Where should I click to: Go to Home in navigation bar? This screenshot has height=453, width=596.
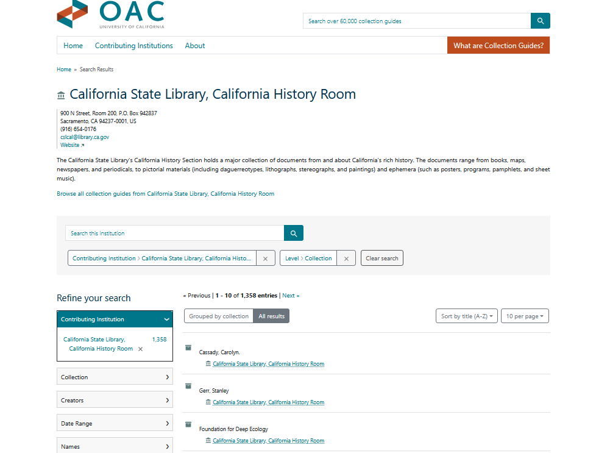click(73, 46)
